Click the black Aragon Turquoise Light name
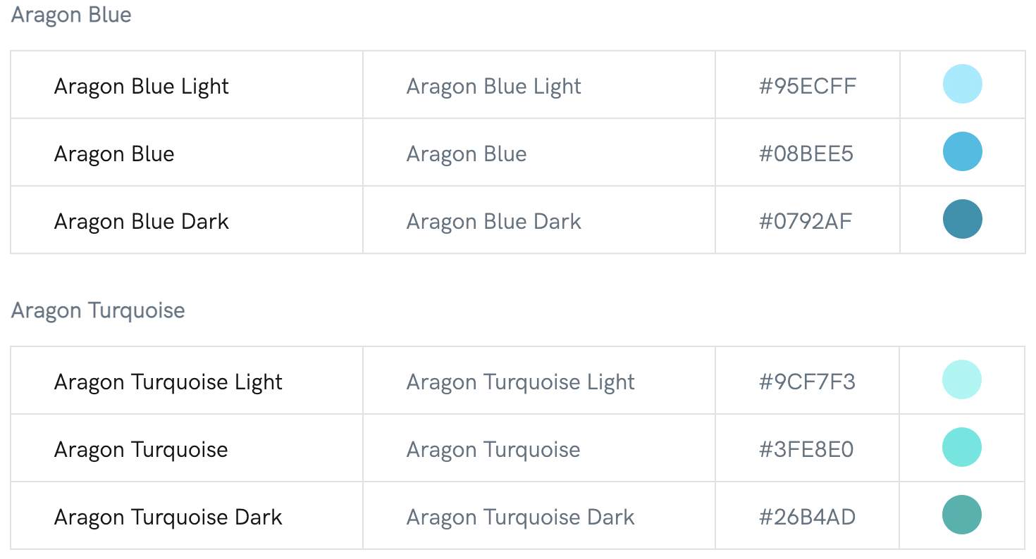 [x=168, y=382]
